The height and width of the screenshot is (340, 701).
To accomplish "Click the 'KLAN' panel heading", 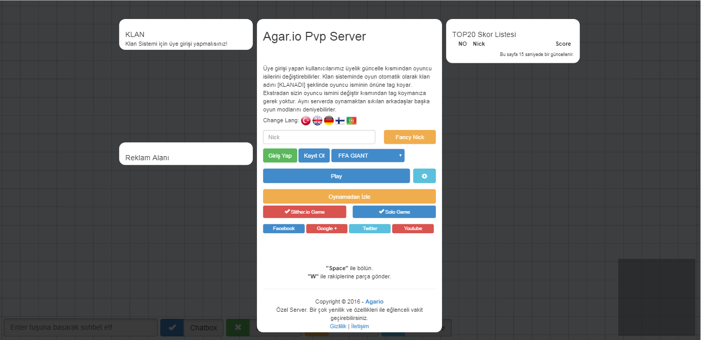I will coord(135,34).
